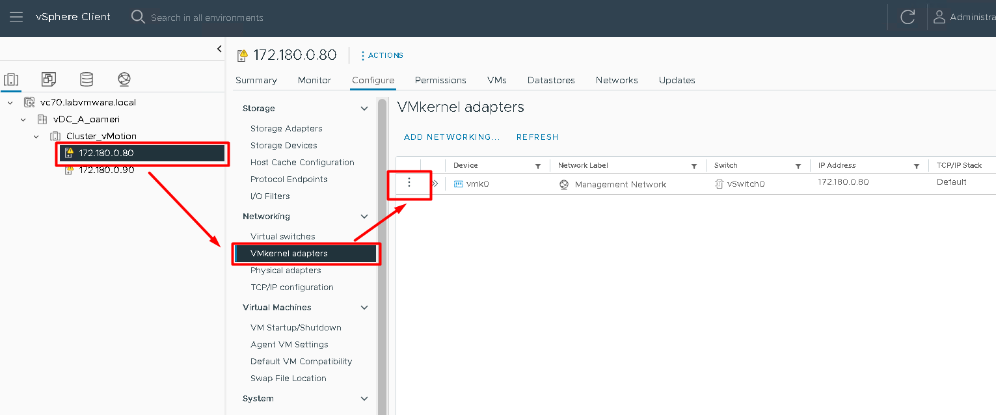Open TCP/IP configuration
Screen dimensions: 996x415
292,288
